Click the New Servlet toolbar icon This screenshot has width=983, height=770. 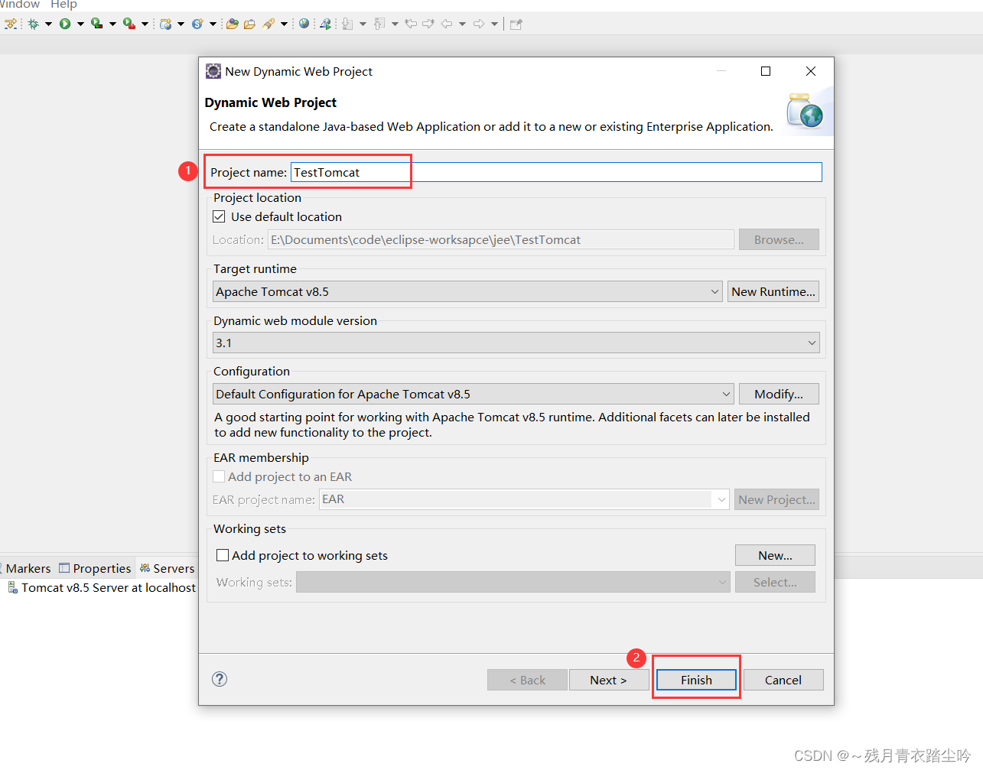pyautogui.click(x=197, y=24)
